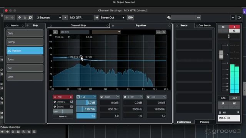Select the Comp strip module
The image size is (246, 138).
click(25, 42)
